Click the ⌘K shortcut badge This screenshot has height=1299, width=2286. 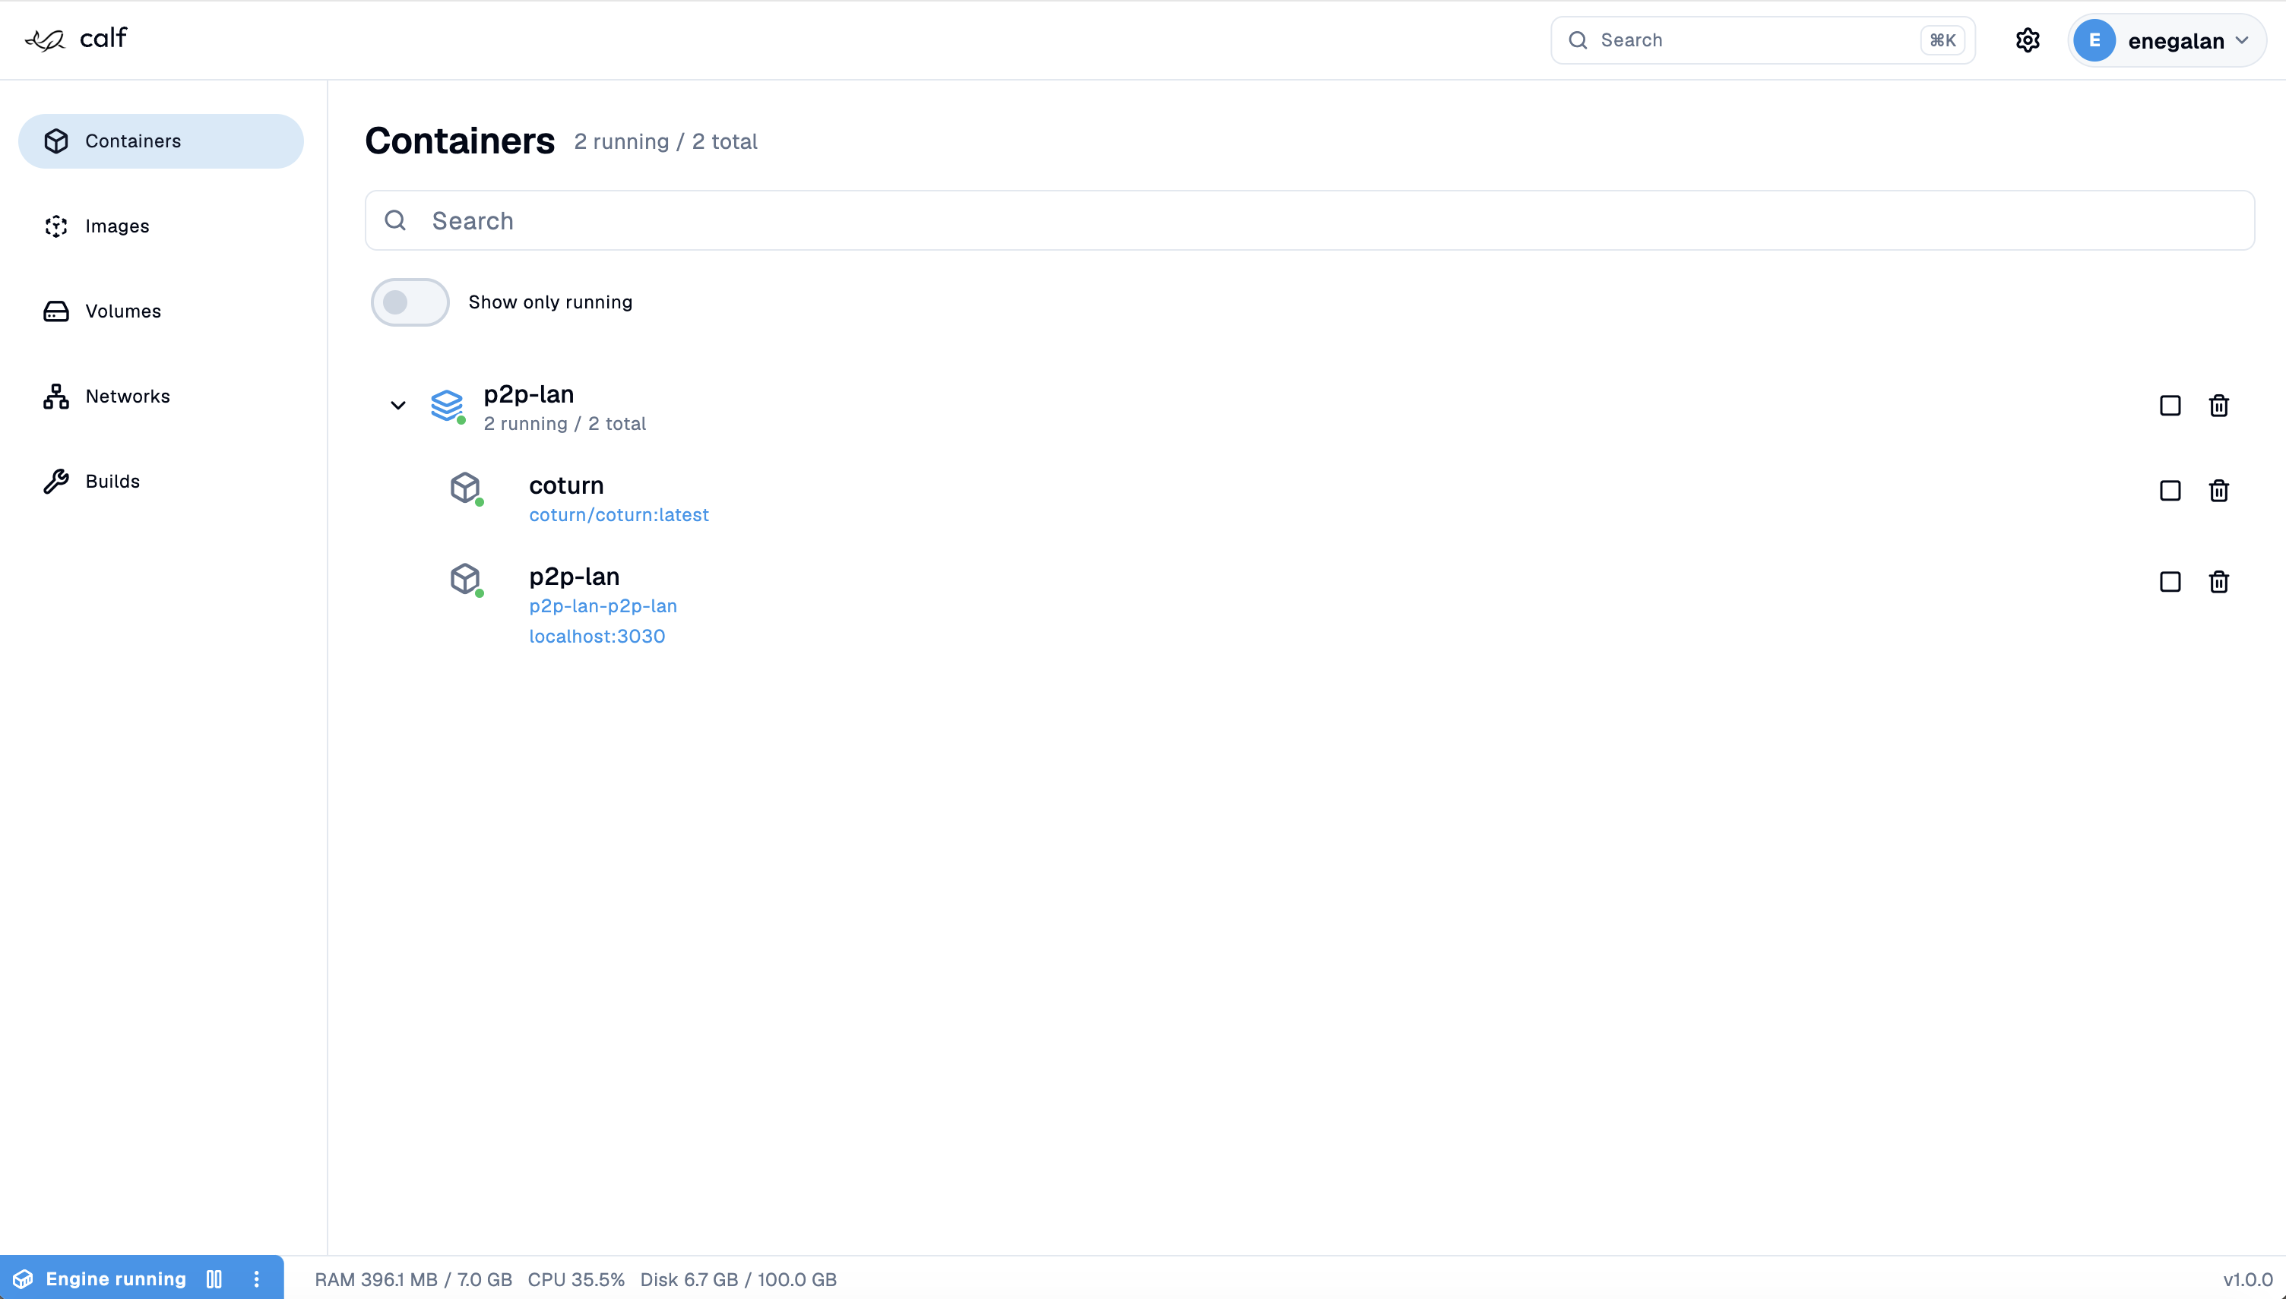pyautogui.click(x=1942, y=40)
